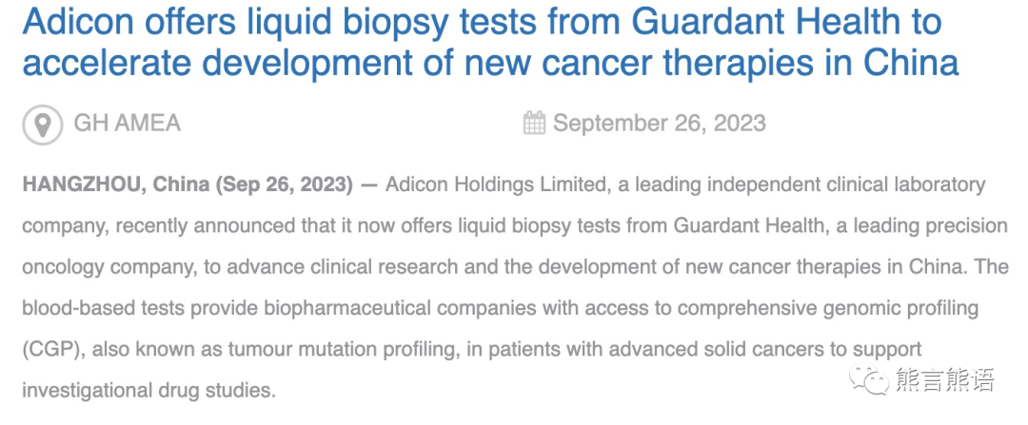This screenshot has width=1028, height=425.
Task: Click the GH AMEA location label
Action: [x=127, y=123]
